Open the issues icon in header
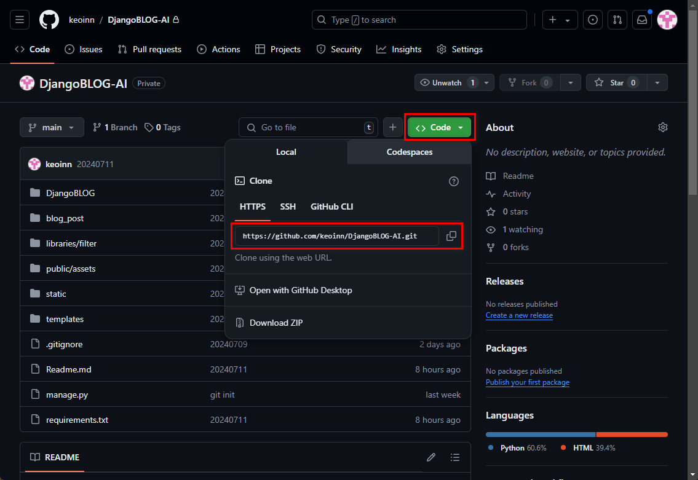698x480 pixels. click(x=592, y=20)
